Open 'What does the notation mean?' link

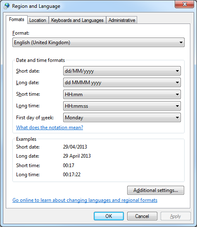(x=50, y=128)
